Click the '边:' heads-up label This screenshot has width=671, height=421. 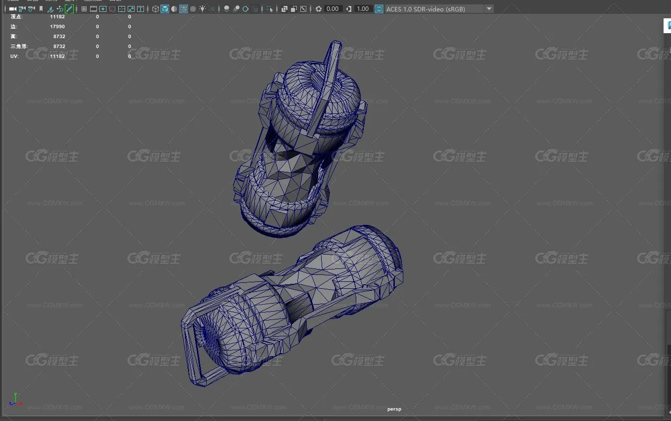point(14,27)
